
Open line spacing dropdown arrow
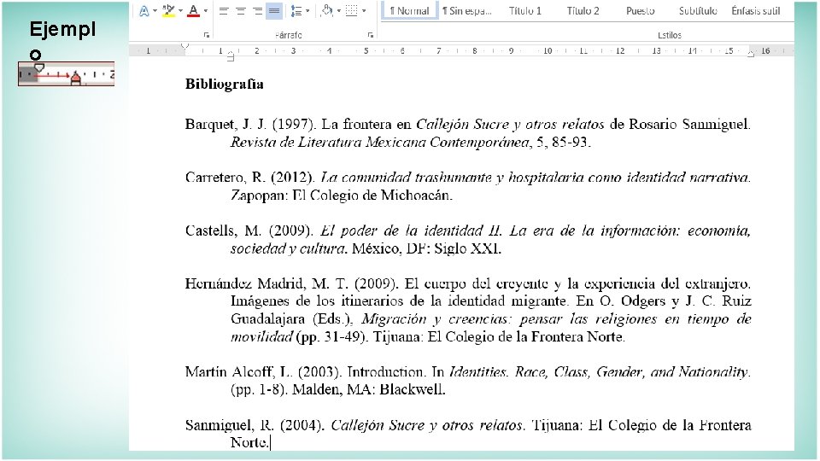[307, 11]
